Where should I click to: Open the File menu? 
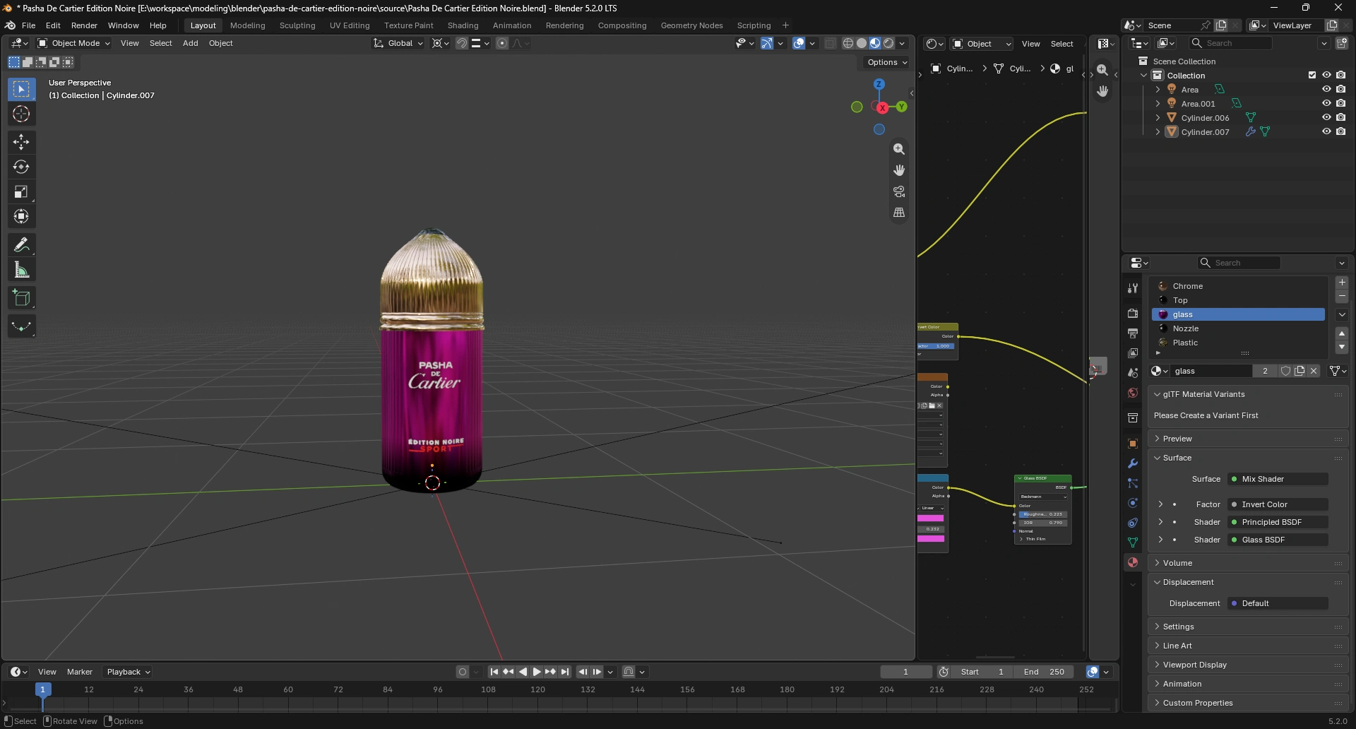(x=28, y=25)
